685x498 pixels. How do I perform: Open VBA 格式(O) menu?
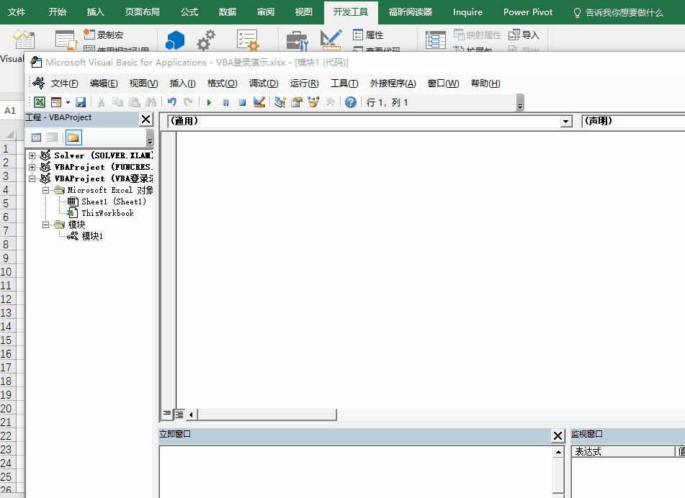click(x=222, y=83)
